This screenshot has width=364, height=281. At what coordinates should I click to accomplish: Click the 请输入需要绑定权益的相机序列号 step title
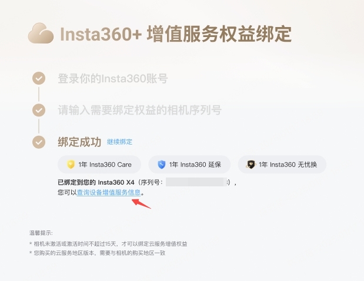point(139,110)
